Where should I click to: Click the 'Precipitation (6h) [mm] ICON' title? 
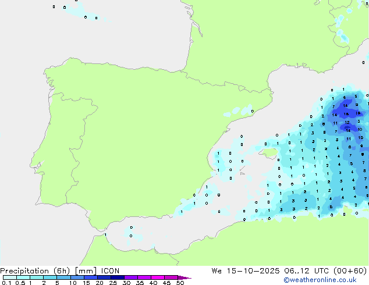60,271
